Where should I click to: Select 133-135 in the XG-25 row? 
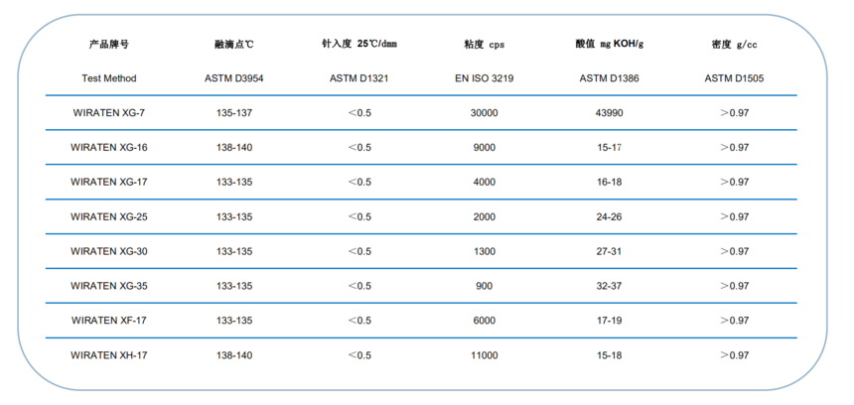coord(234,216)
